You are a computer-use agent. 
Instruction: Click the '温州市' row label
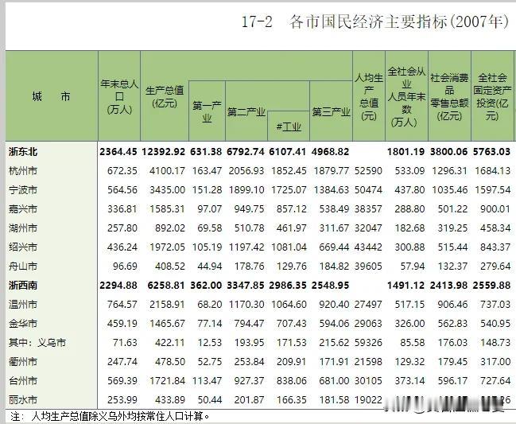(23, 304)
